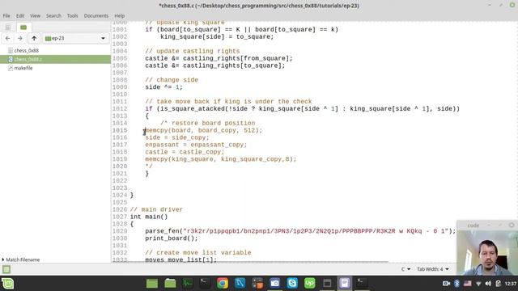Open the Tab Width: 4 dropdown
This screenshot has height=291, width=518.
pos(433,269)
